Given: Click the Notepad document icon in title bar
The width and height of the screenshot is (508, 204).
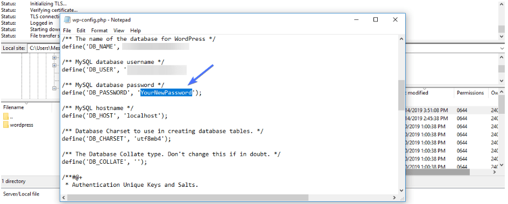Looking at the screenshot, I should click(x=67, y=20).
